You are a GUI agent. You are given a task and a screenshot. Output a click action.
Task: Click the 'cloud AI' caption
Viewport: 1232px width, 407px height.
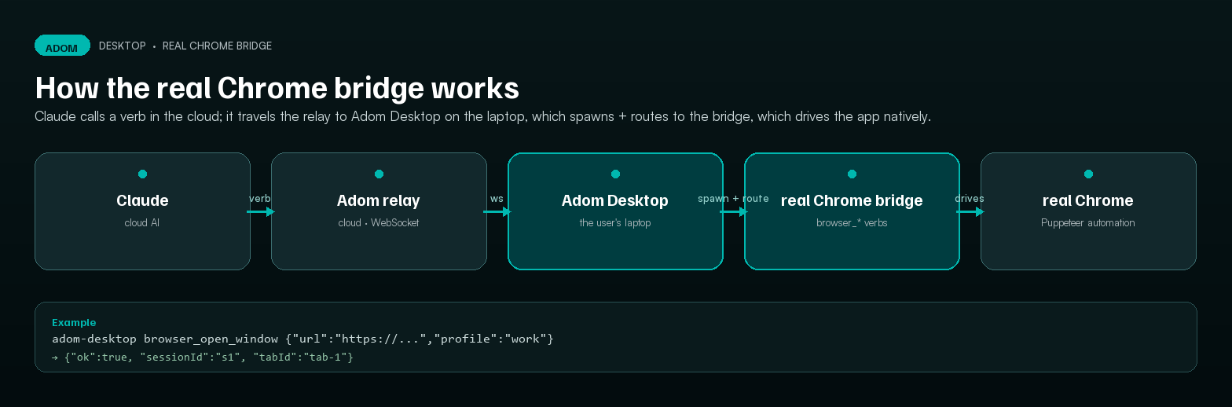coord(142,223)
